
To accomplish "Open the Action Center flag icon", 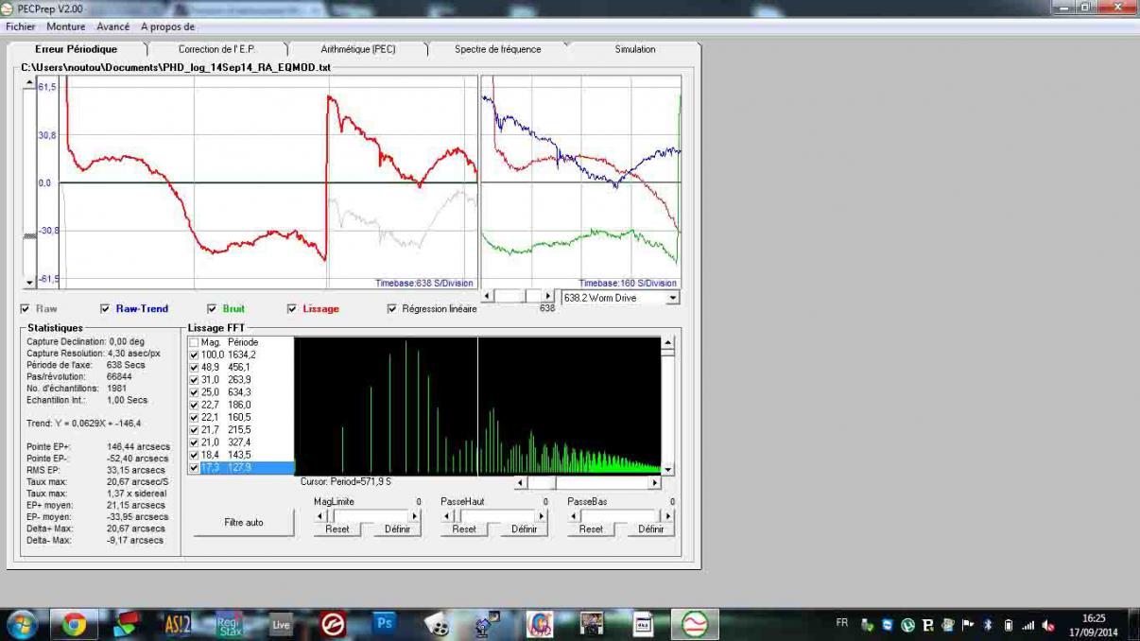I will click(x=968, y=625).
